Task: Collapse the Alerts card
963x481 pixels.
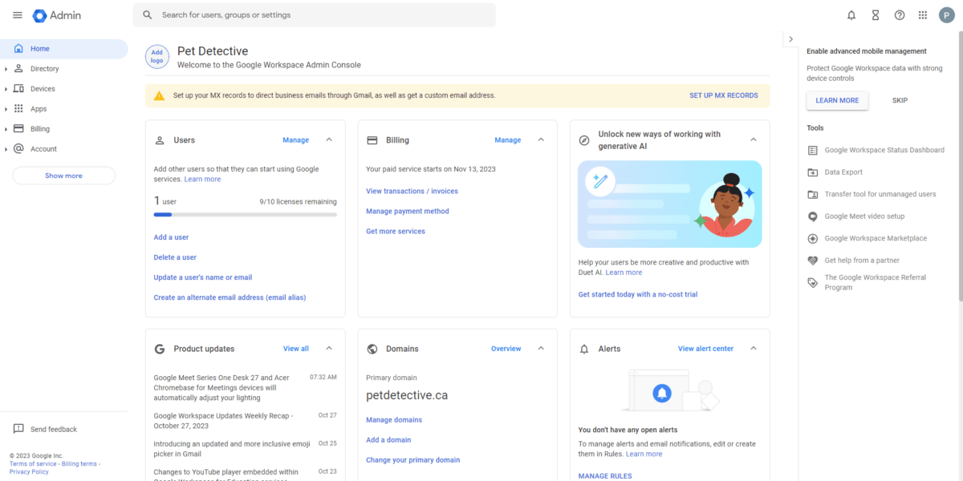Action: (x=754, y=348)
